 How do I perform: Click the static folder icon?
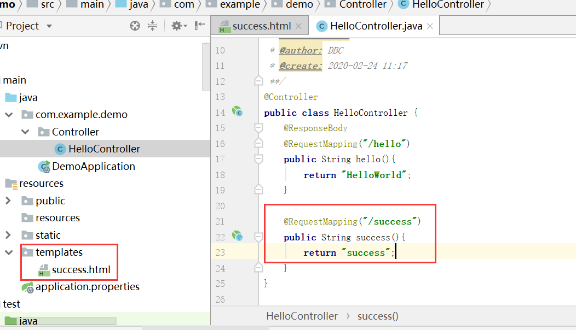pos(27,235)
